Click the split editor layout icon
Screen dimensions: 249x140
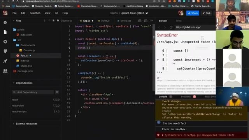point(140,21)
